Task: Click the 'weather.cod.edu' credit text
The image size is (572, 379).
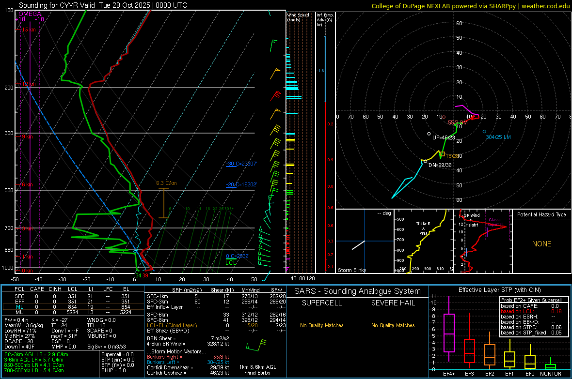Action: tap(545, 6)
